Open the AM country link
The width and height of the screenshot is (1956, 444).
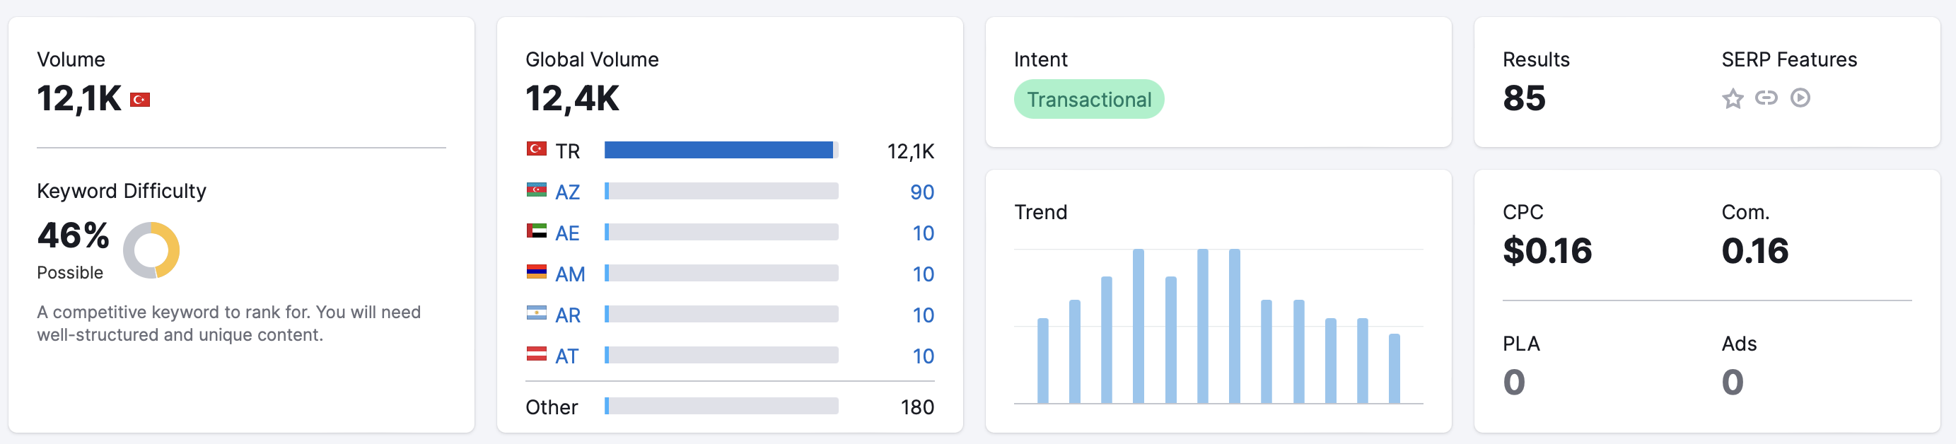[x=569, y=274]
